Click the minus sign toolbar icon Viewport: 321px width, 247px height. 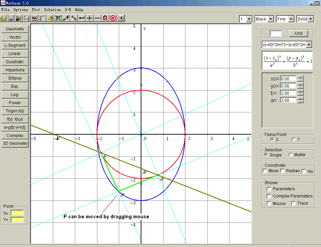pyautogui.click(x=97, y=18)
